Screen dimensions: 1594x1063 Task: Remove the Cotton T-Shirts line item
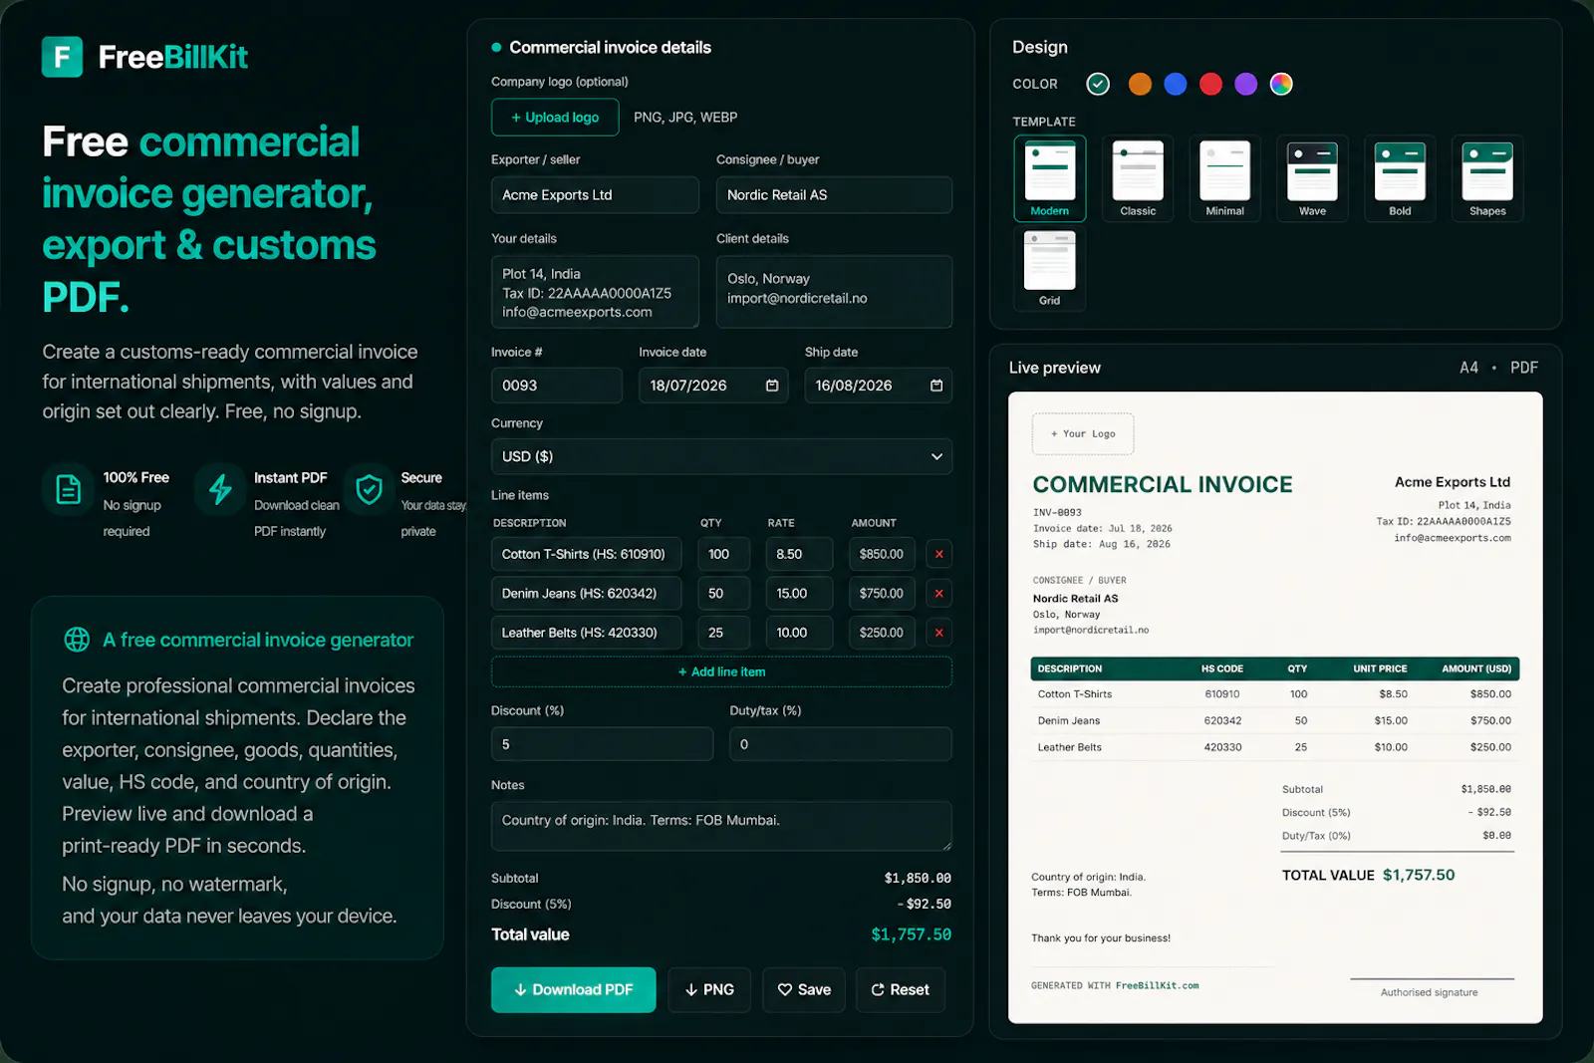click(x=938, y=554)
